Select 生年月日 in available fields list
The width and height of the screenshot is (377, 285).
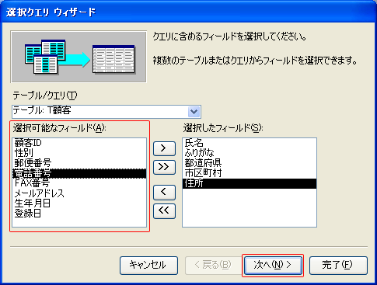pos(79,203)
